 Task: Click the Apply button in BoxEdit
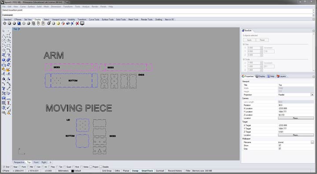tap(249, 40)
